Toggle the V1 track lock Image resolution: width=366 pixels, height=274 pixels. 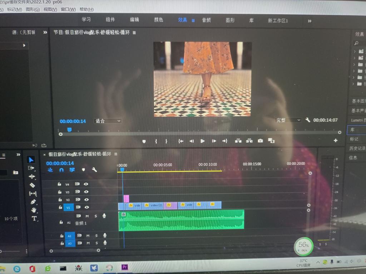click(x=59, y=207)
